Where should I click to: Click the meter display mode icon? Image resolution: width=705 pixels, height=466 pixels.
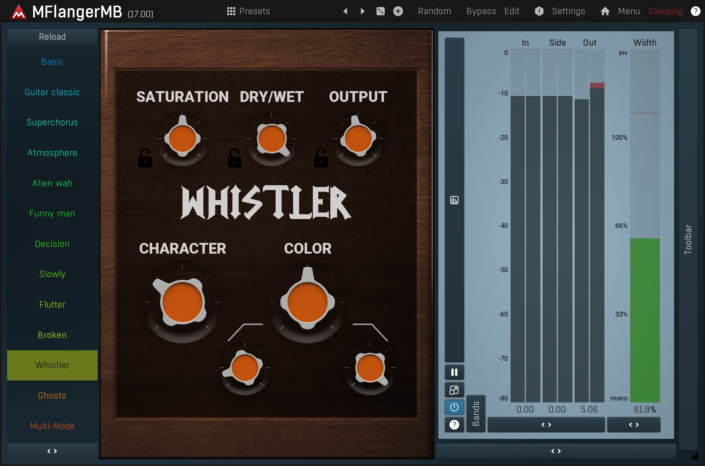tap(454, 200)
